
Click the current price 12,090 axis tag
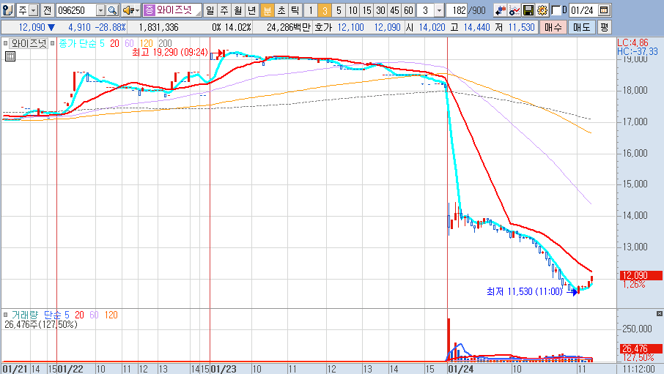[641, 275]
